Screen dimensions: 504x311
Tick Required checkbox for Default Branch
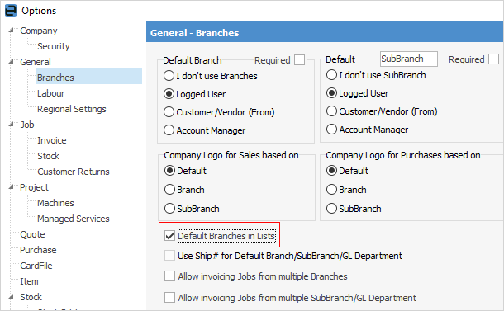pos(300,60)
